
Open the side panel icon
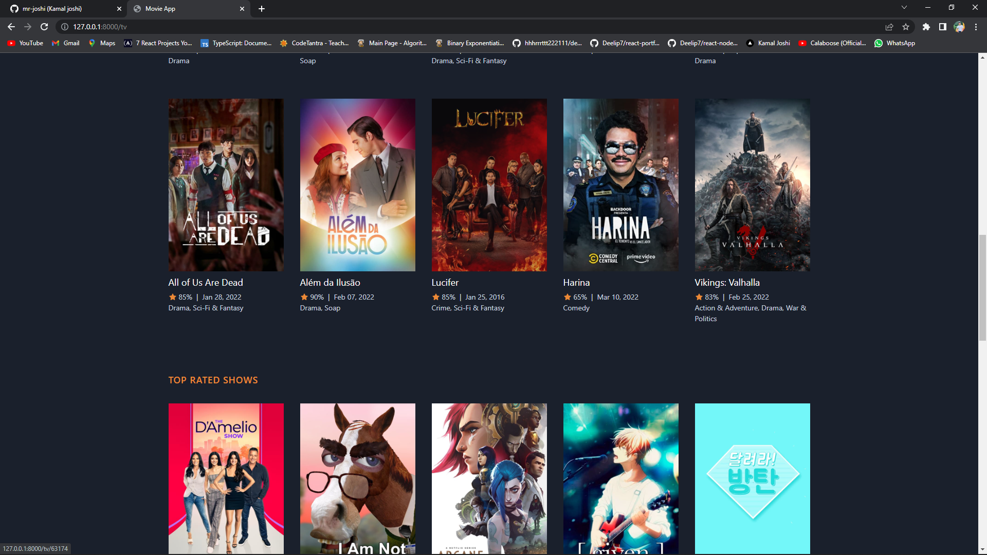(943, 27)
